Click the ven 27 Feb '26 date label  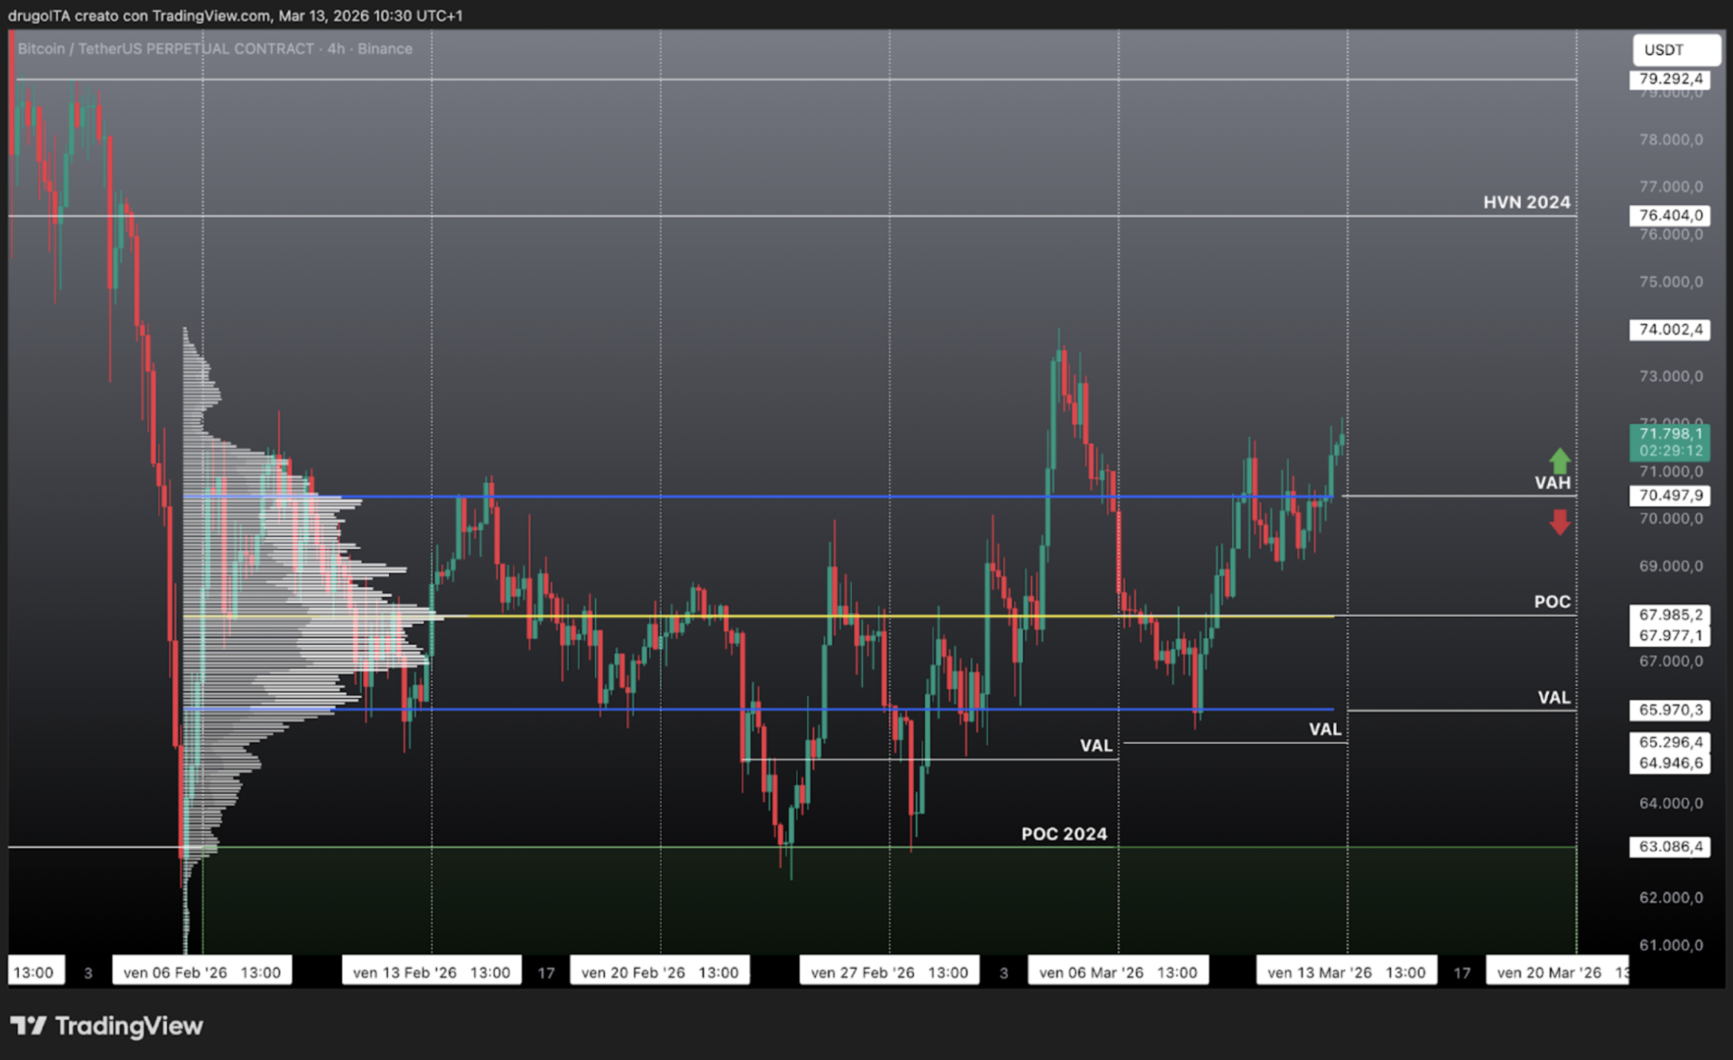coord(889,972)
